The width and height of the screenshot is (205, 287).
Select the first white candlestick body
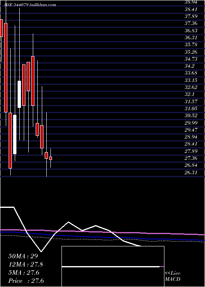tap(15, 134)
